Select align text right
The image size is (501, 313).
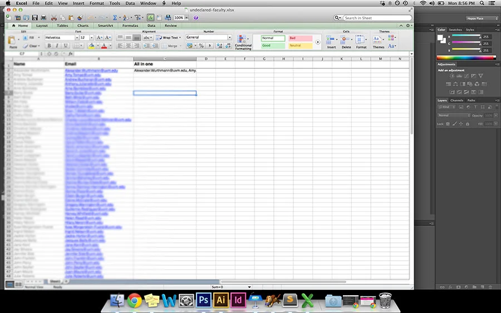pyautogui.click(x=137, y=46)
